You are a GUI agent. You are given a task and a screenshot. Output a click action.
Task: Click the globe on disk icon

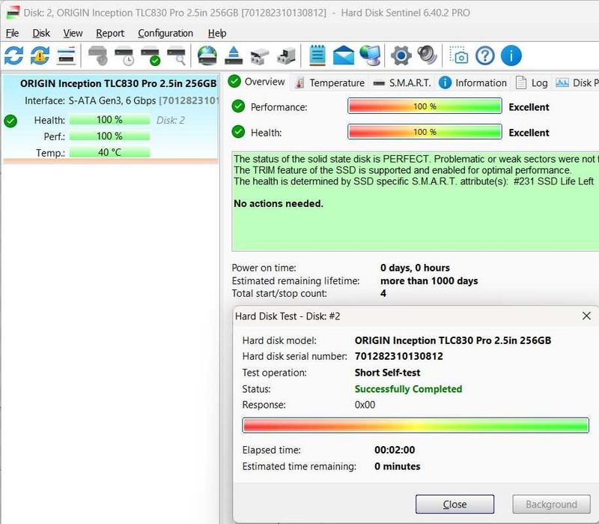point(207,55)
